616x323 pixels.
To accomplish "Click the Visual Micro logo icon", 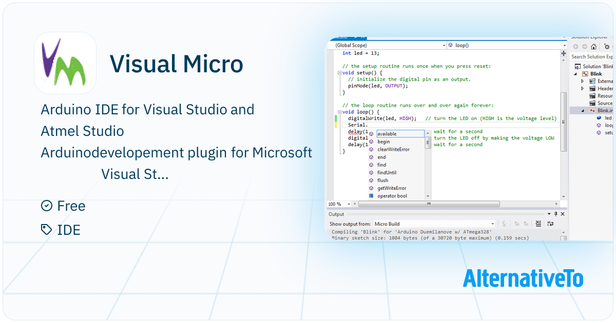I will 65,63.
